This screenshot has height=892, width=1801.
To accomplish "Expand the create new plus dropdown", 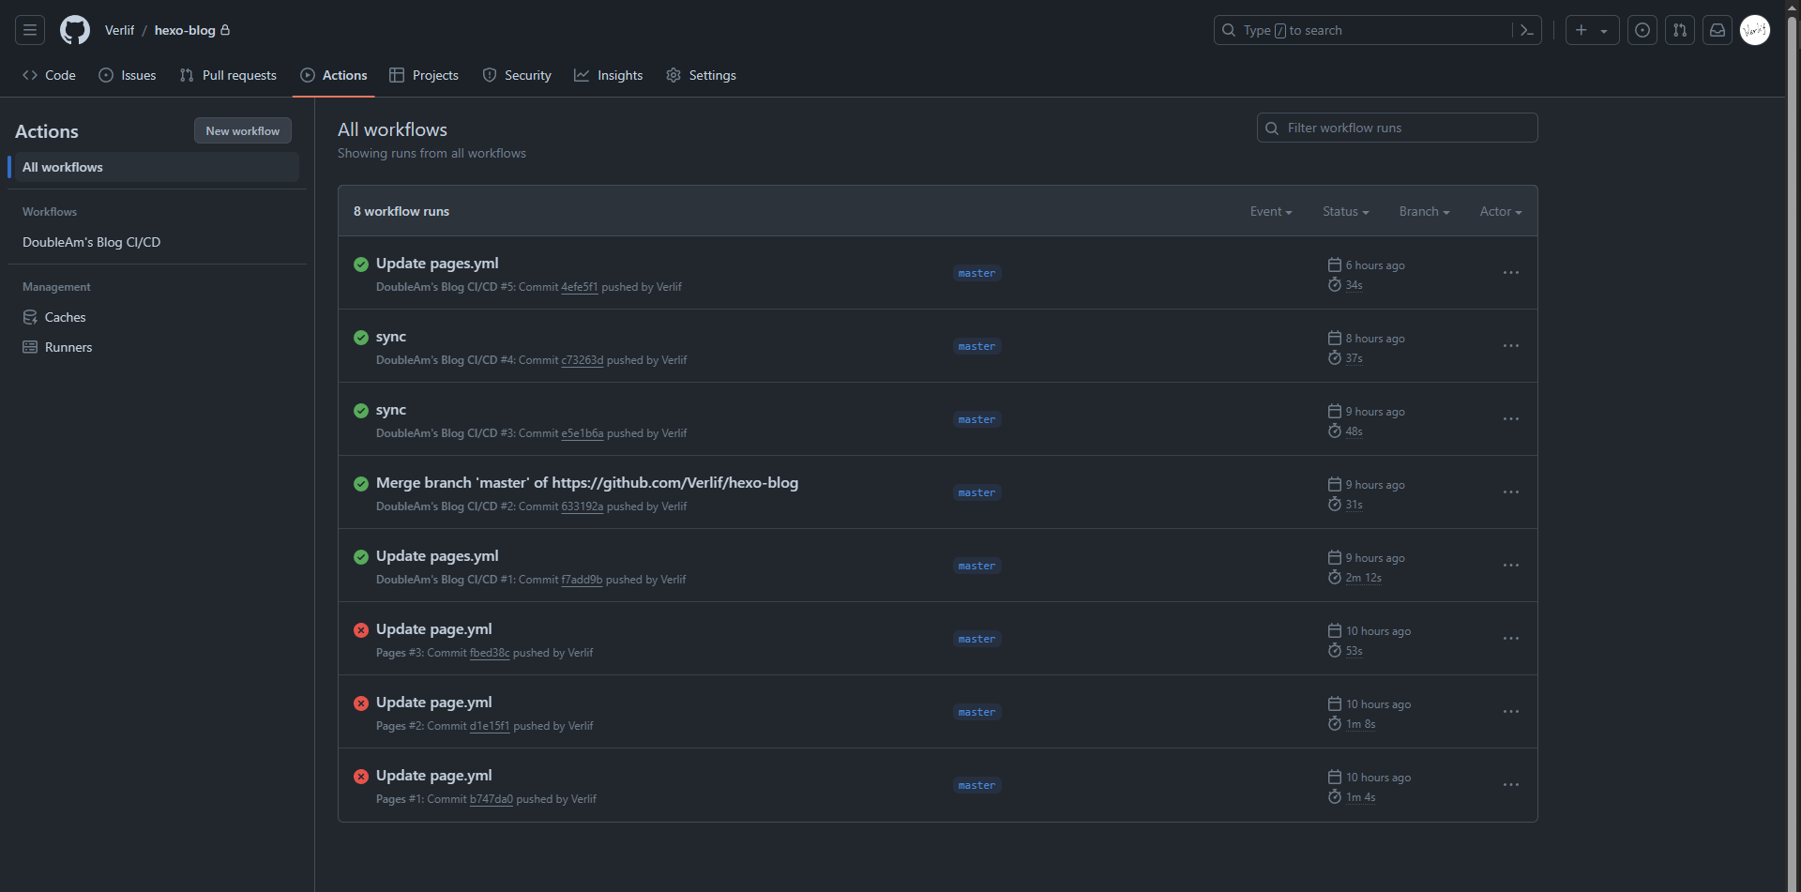I will tap(1591, 30).
